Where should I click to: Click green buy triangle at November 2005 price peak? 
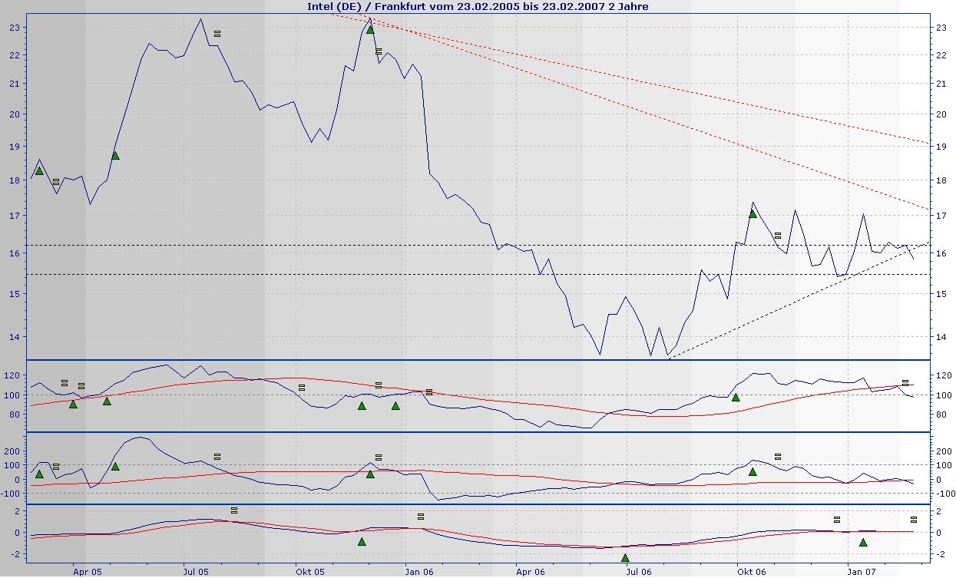(x=370, y=29)
